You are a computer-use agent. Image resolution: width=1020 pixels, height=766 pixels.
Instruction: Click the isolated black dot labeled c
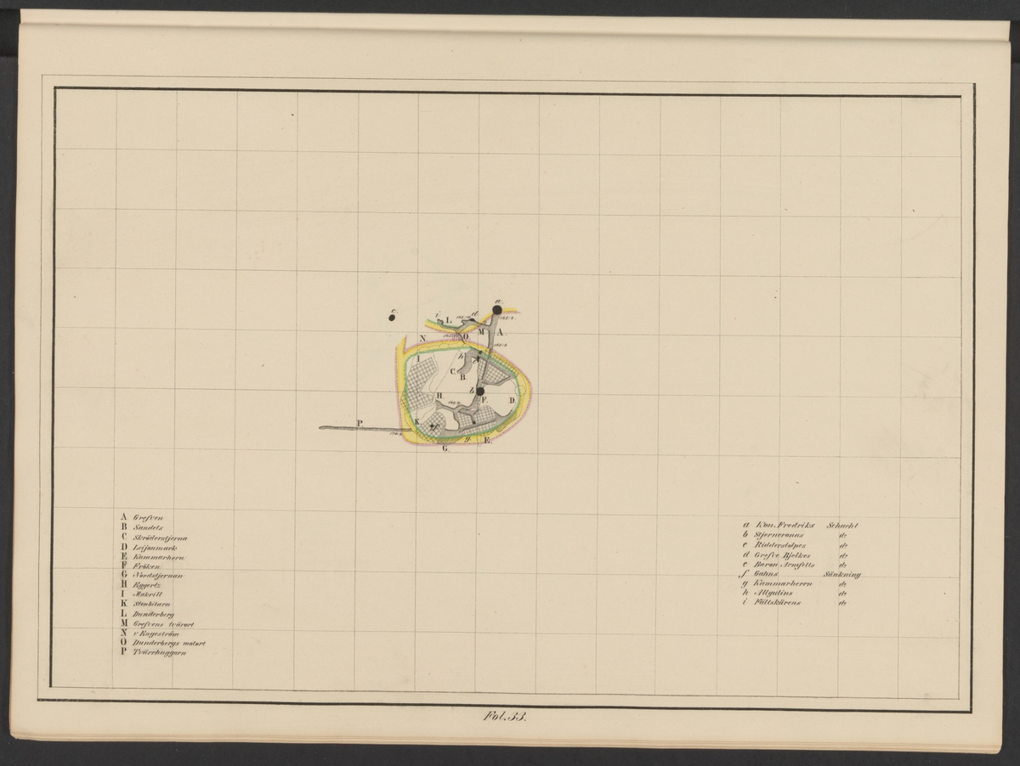392,318
